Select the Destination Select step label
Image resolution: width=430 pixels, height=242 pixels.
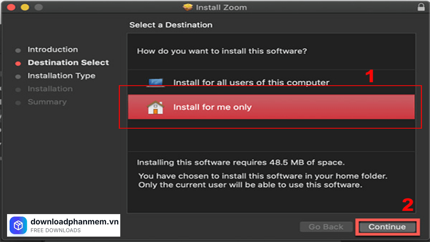tap(68, 63)
